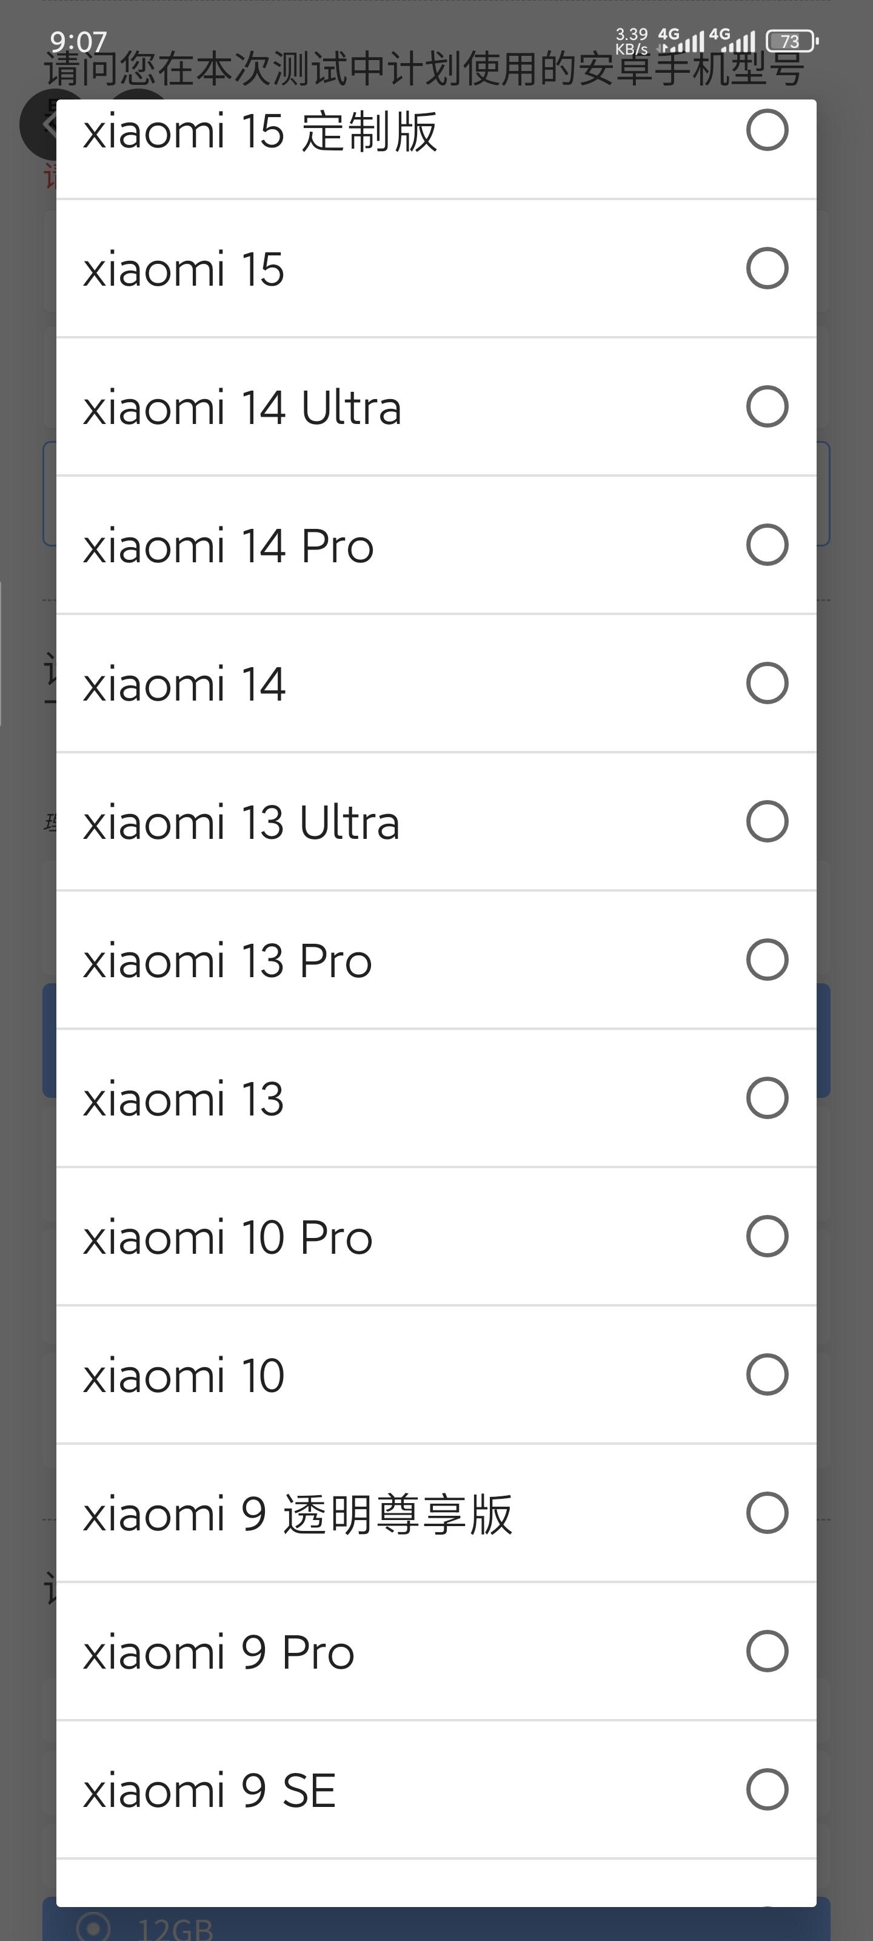This screenshot has width=873, height=1941.
Task: Tap the 9:07 clock in status bar
Action: [78, 41]
